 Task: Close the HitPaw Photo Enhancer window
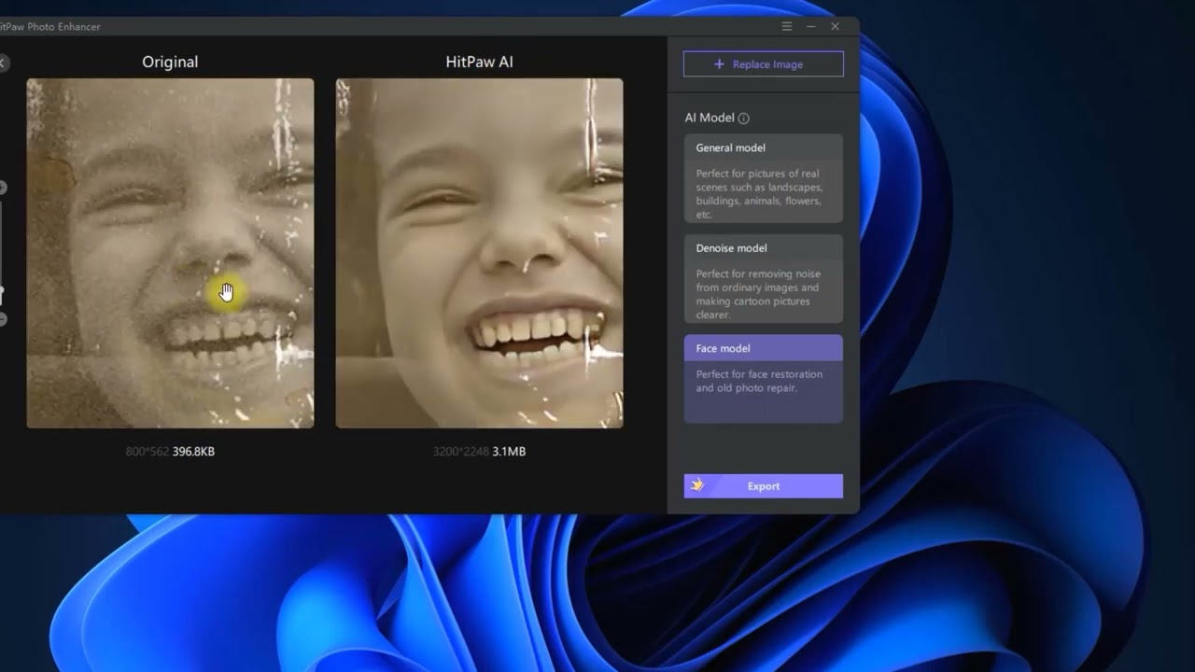(x=836, y=26)
